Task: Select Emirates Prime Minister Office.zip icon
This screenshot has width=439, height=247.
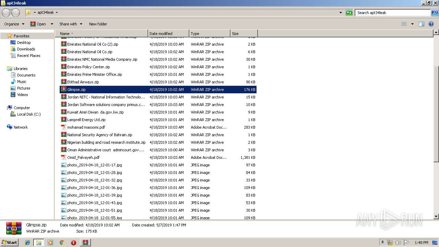Action: pyautogui.click(x=64, y=74)
